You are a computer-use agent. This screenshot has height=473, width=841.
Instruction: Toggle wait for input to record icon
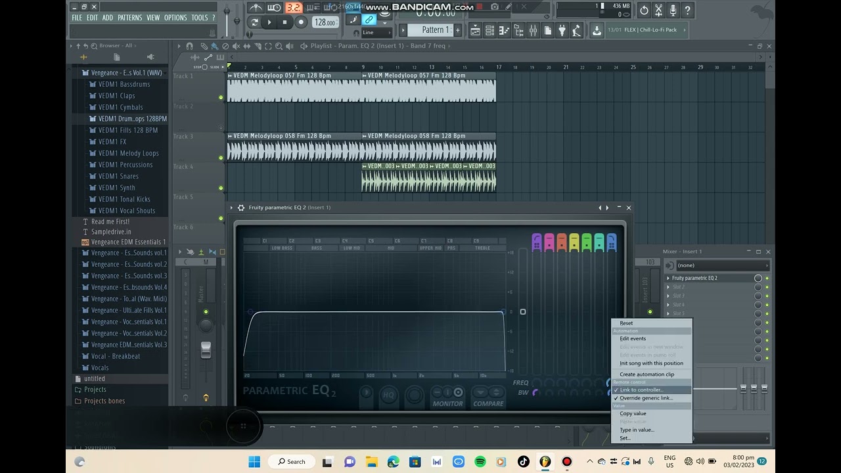click(275, 8)
